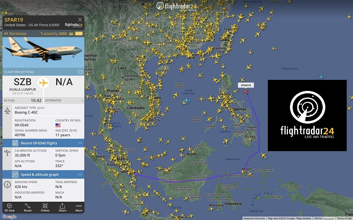
Task: Click the 35,000 ft calibrated altitude value
Action: [x=22, y=155]
